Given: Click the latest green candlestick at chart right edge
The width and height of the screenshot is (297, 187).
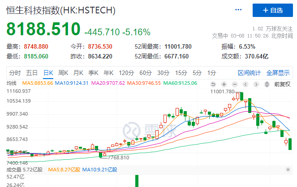Looking at the screenshot, I should 290,144.
